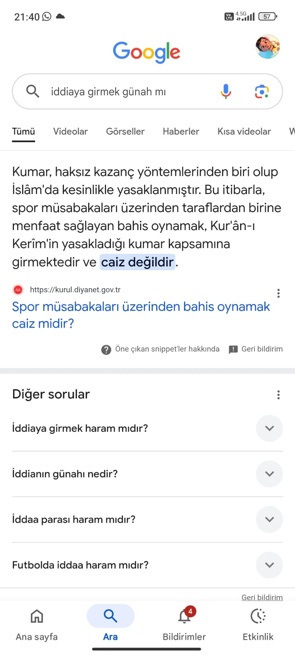The image size is (295, 655).
Task: Go to Ana sayfa home icon
Action: point(37,617)
